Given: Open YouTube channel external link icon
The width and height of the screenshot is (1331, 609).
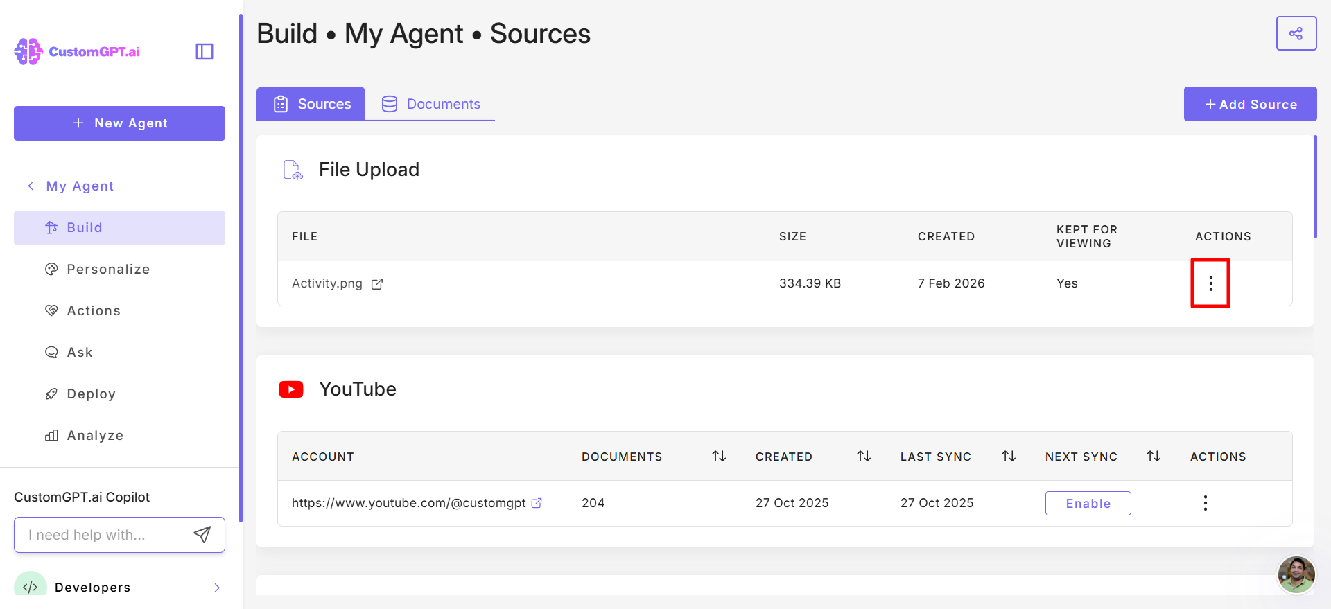Looking at the screenshot, I should coord(537,503).
